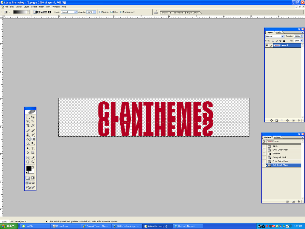Reset to default foreground and background colors
This screenshot has width=305, height=229.
click(x=27, y=173)
